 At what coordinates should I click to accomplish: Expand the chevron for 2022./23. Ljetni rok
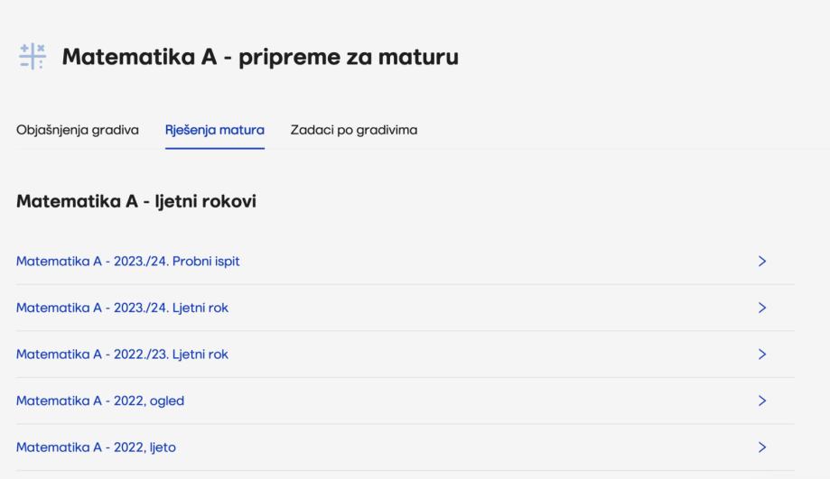pos(762,355)
